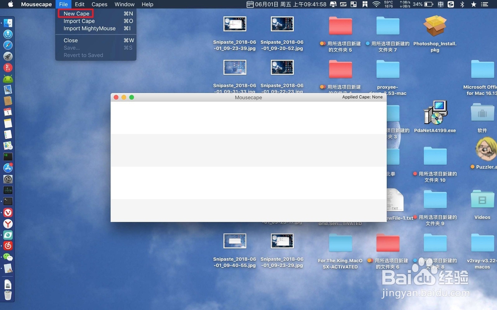497x310 pixels.
Task: Open the Edit menu
Action: tap(80, 4)
